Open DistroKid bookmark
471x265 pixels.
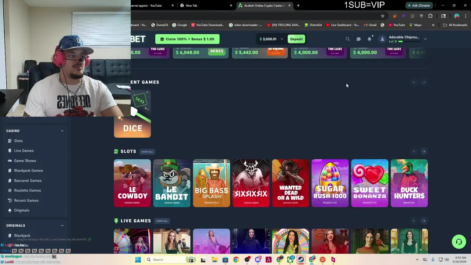tap(313, 25)
